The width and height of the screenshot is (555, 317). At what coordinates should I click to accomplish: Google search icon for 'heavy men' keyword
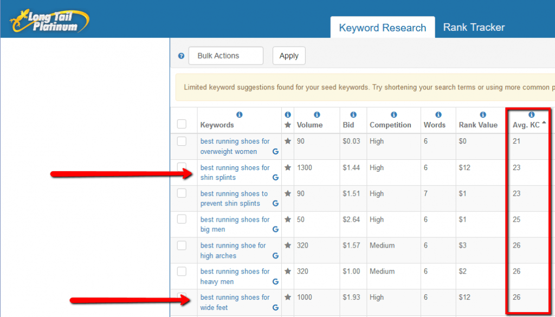point(275,282)
